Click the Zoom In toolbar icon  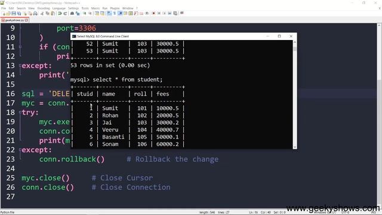point(84,13)
